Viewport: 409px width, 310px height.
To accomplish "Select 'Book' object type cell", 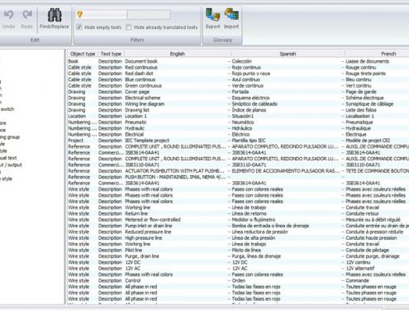I will [74, 61].
